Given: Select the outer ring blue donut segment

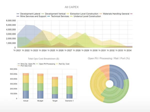Looking at the screenshot, I should coord(119,71).
